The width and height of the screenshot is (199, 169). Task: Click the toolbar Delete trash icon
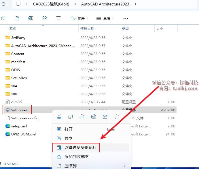[58, 18]
